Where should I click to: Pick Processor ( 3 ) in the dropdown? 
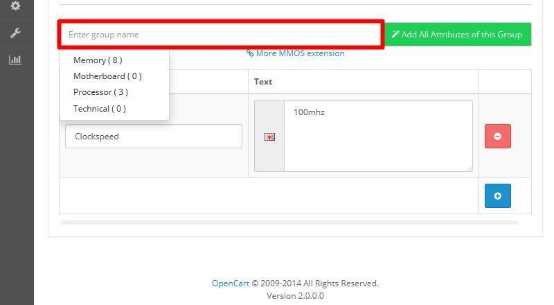[x=100, y=92]
